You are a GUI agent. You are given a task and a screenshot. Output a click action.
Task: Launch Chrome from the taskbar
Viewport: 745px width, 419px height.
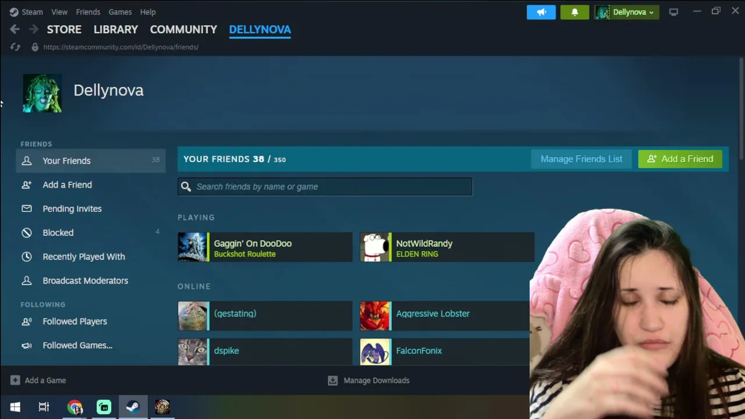pos(75,407)
